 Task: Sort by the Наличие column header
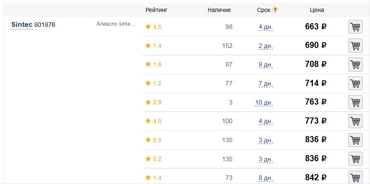click(x=219, y=10)
